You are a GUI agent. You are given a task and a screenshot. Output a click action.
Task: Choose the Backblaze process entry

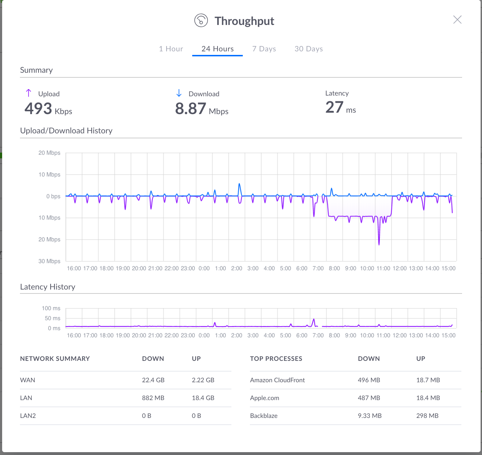pyautogui.click(x=264, y=416)
